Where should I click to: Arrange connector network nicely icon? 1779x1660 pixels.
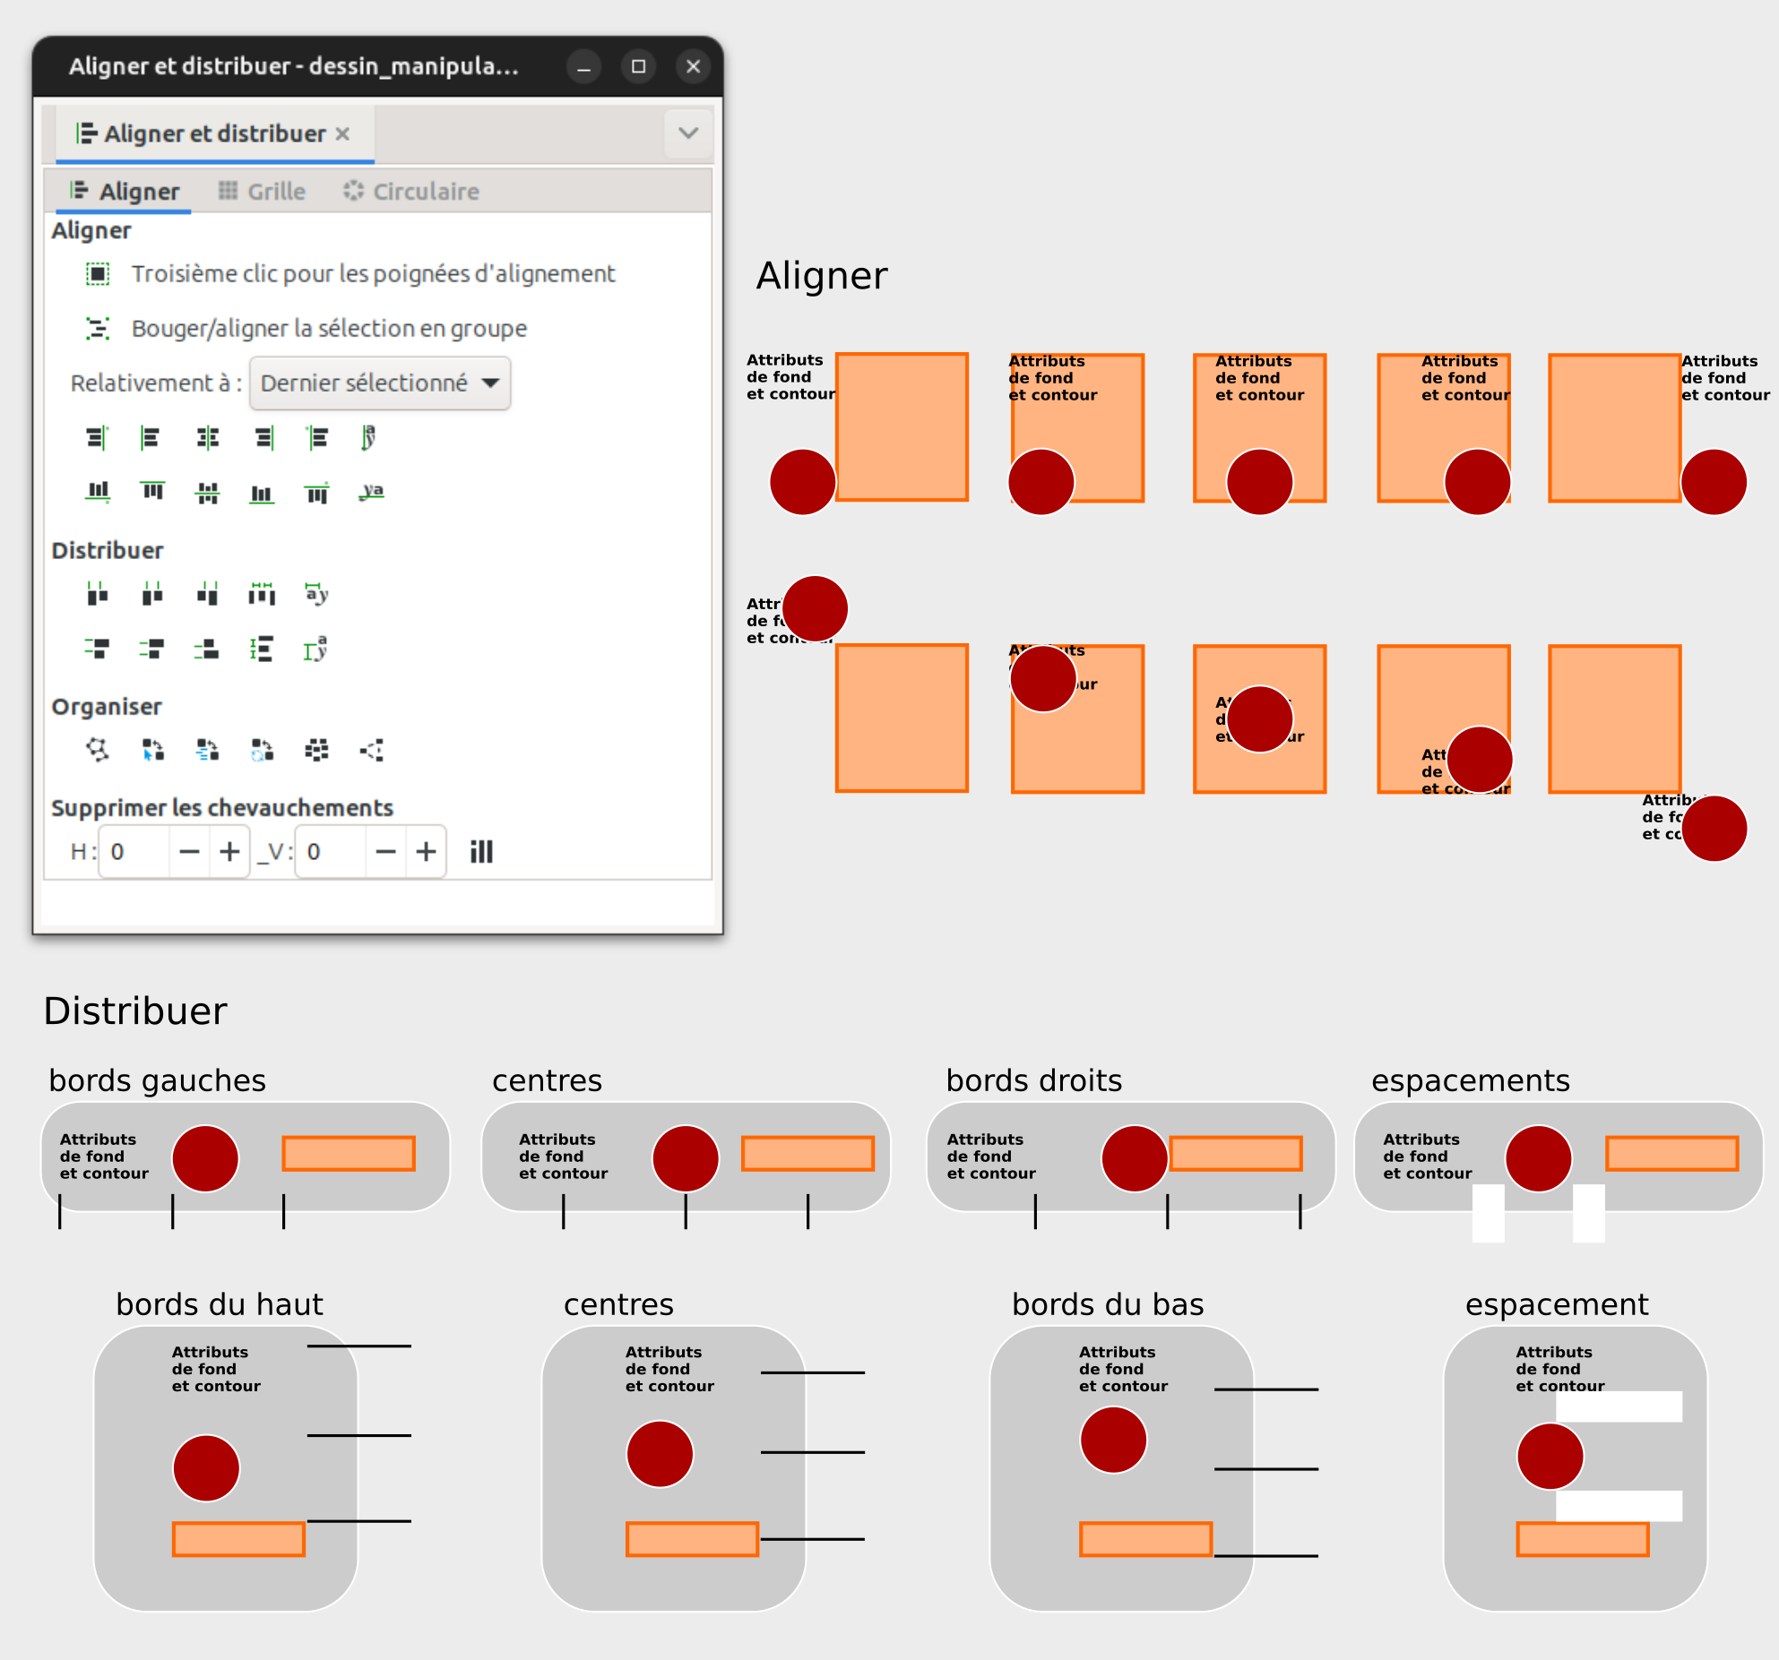coord(97,750)
